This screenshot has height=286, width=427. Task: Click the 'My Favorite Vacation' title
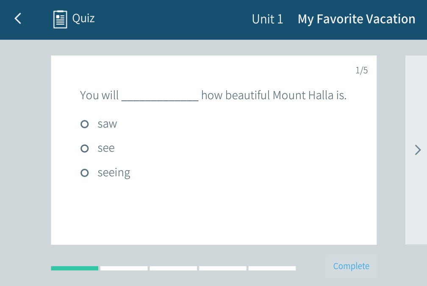point(356,19)
